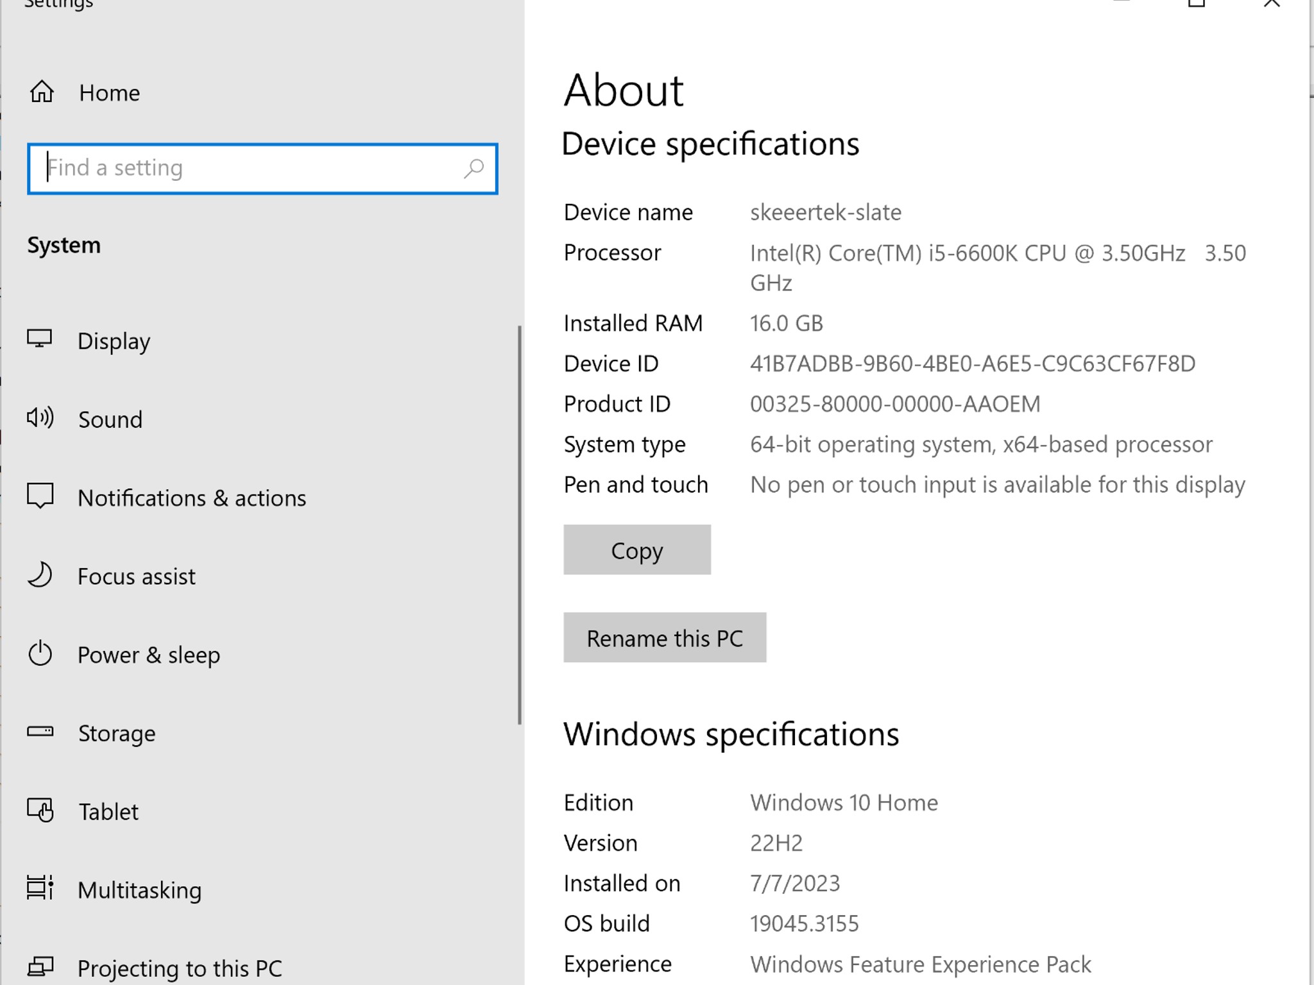This screenshot has width=1314, height=985.
Task: Focus the Find a setting field
Action: pos(250,169)
